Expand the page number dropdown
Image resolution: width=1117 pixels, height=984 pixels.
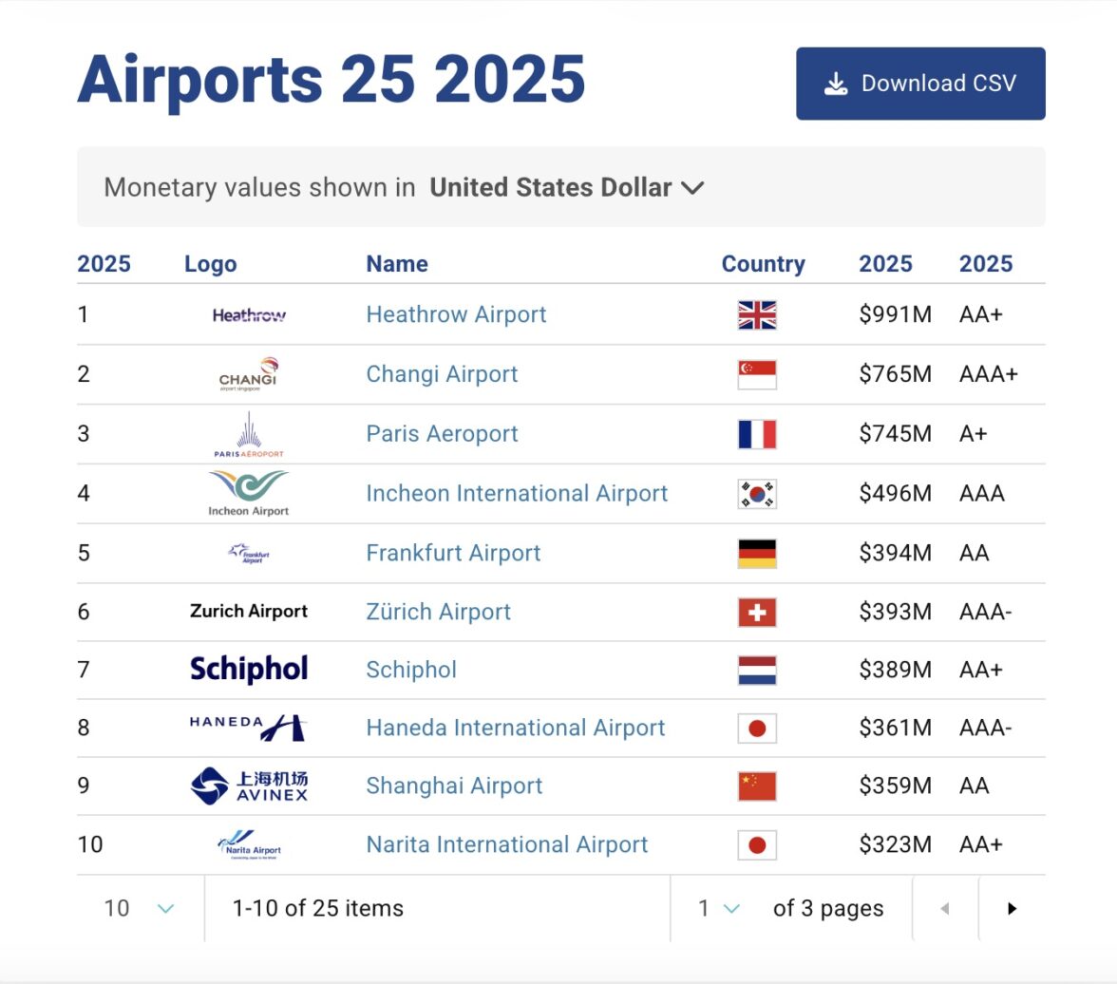tap(719, 908)
